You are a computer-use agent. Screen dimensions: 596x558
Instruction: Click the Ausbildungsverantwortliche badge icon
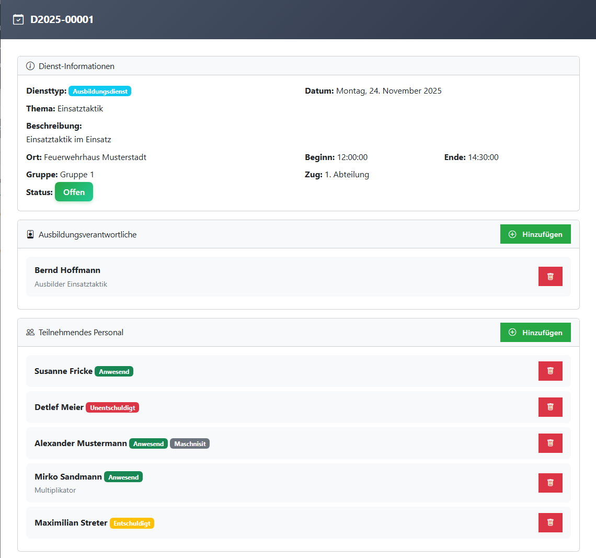(x=30, y=235)
